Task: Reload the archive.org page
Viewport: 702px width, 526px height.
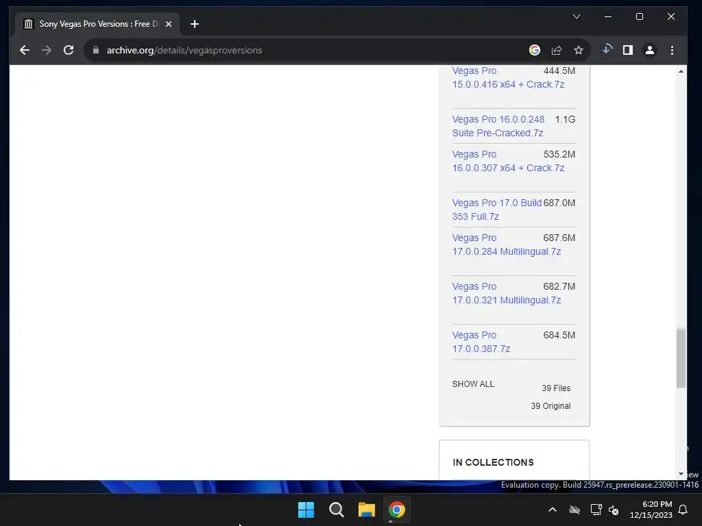Action: pyautogui.click(x=69, y=50)
